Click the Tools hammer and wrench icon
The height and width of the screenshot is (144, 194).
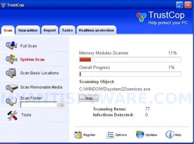coord(12,115)
